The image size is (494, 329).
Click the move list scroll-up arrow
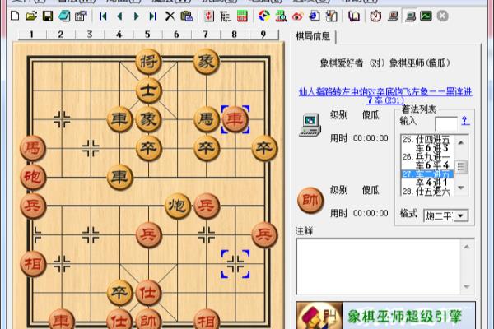(461, 143)
